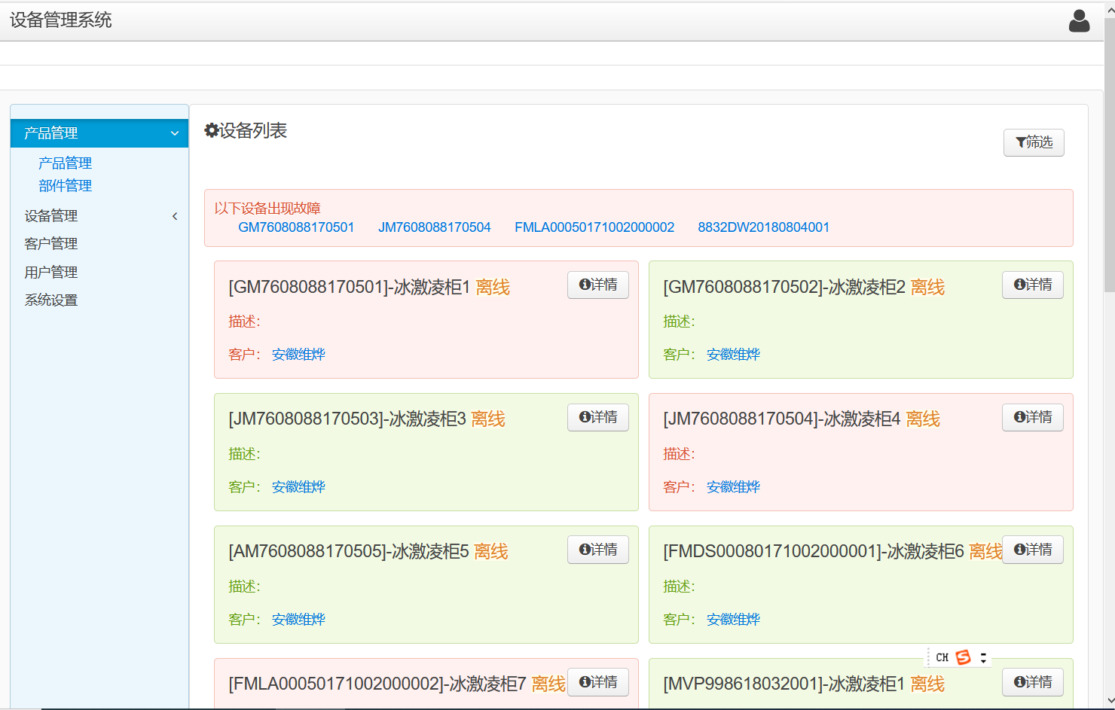The image size is (1115, 710).
Task: View 详情 for 冰激凌柜7
Action: [598, 682]
